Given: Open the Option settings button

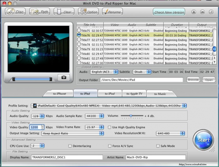Looking at the screenshot, I should click(x=88, y=12).
